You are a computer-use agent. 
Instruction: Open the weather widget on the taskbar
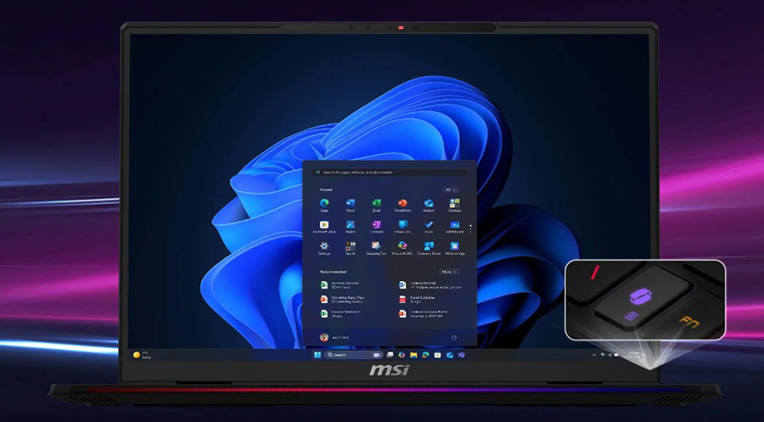point(143,355)
